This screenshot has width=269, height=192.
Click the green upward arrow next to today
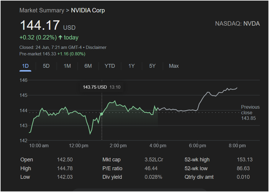coord(60,37)
